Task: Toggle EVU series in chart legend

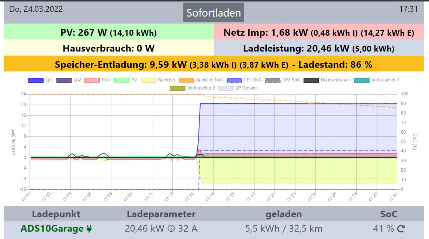Action: click(x=97, y=80)
